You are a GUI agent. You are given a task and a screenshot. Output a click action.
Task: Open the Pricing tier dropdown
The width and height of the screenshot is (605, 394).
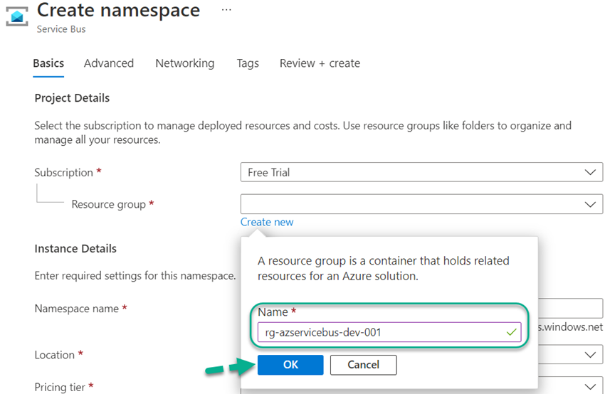[571, 385]
